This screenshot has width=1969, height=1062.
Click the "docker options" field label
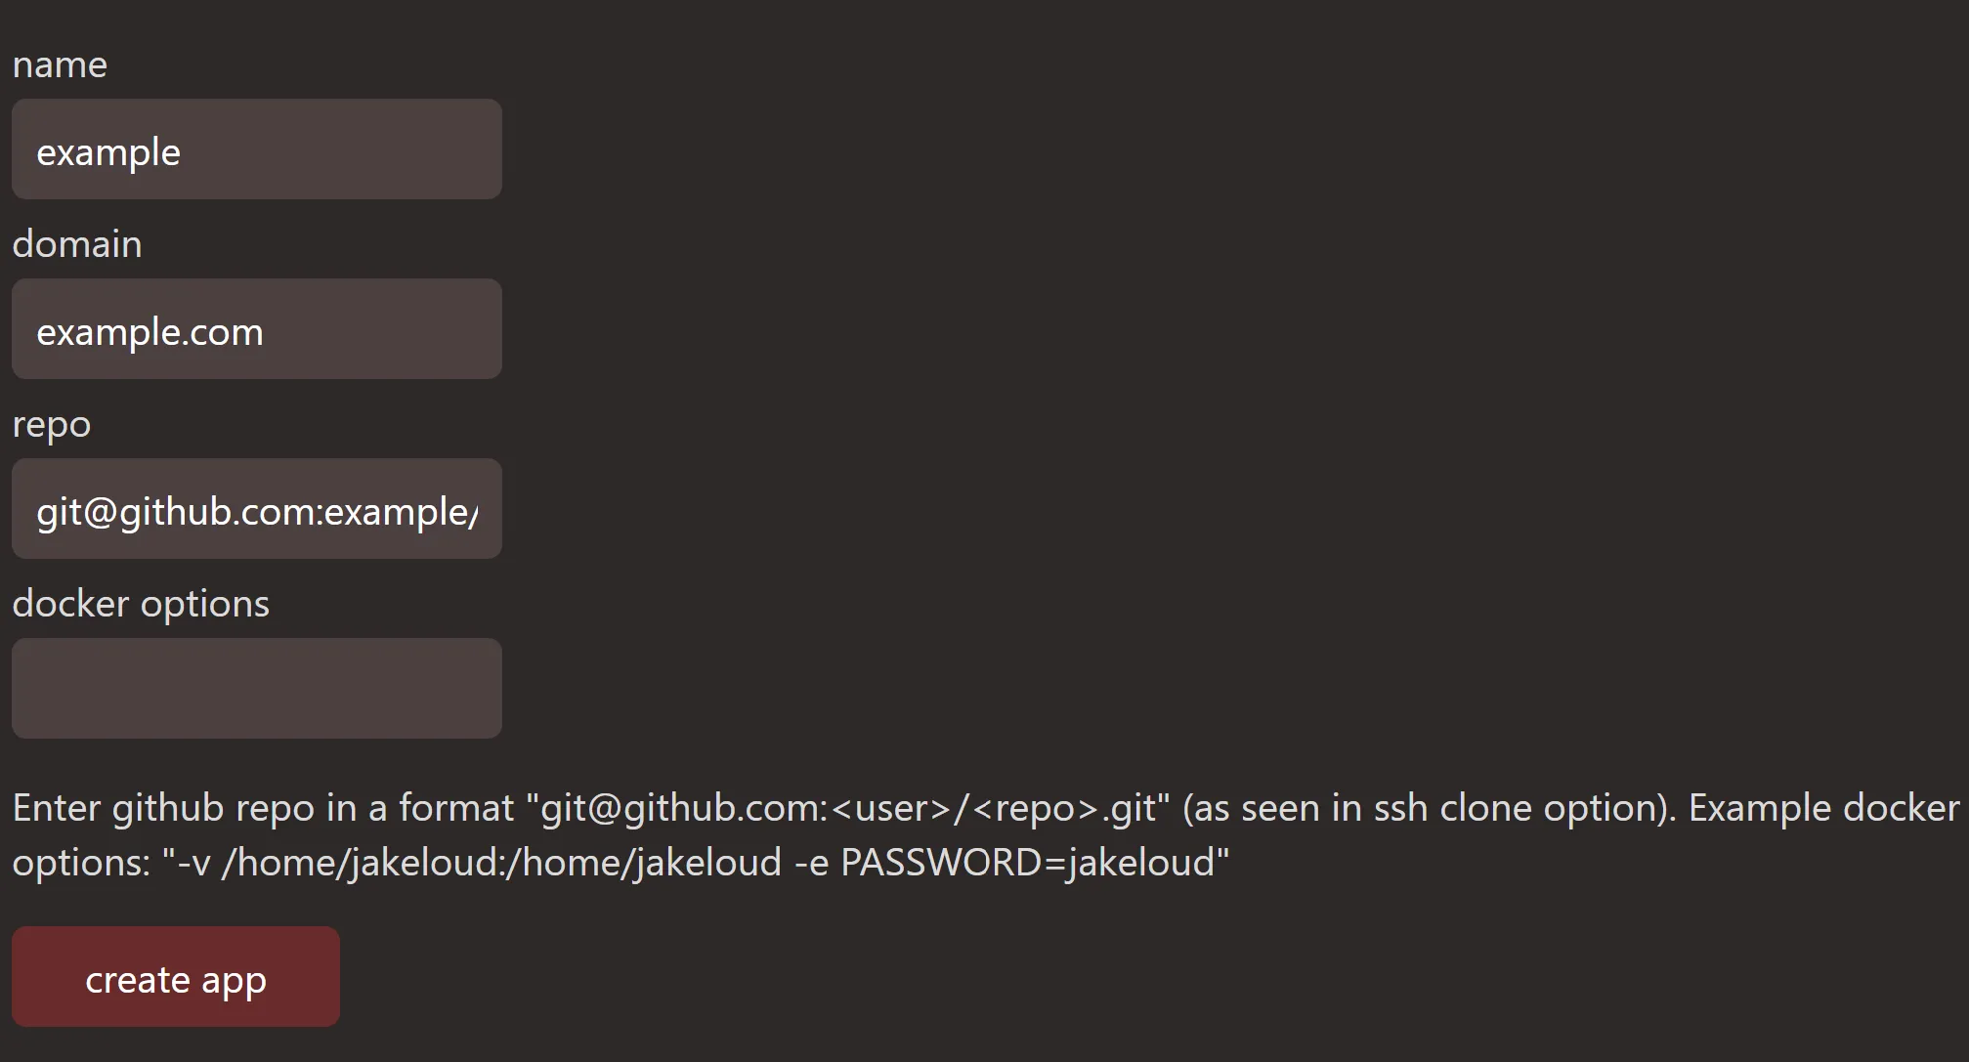point(141,604)
